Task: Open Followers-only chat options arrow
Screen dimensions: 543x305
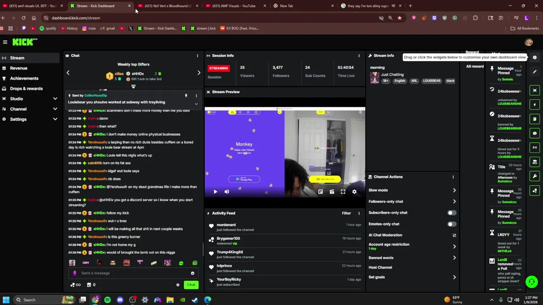Action: pos(454,202)
